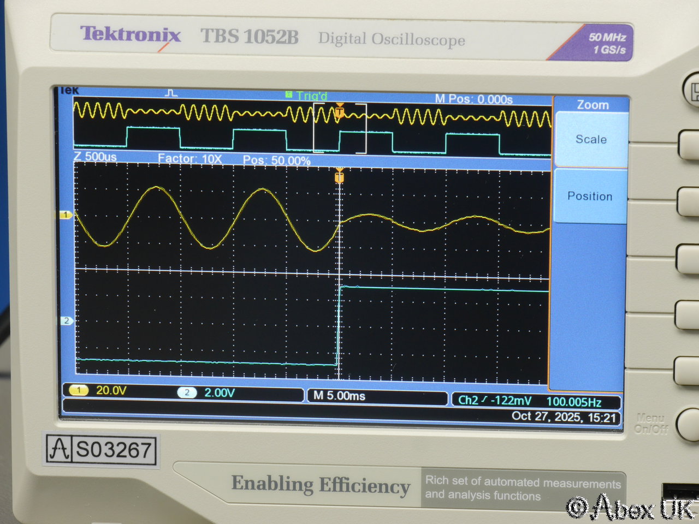Screen dimensions: 699x524
Task: Click the zoom window bracket in overview strip
Action: [x=339, y=128]
